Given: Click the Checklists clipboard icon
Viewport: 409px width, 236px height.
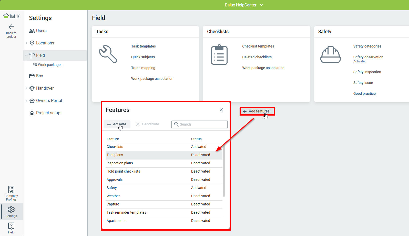Looking at the screenshot, I should tap(219, 55).
